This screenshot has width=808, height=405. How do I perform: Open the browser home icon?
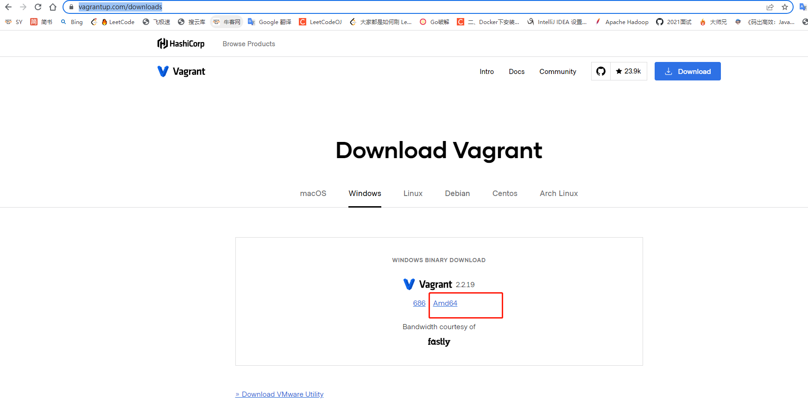pos(53,7)
